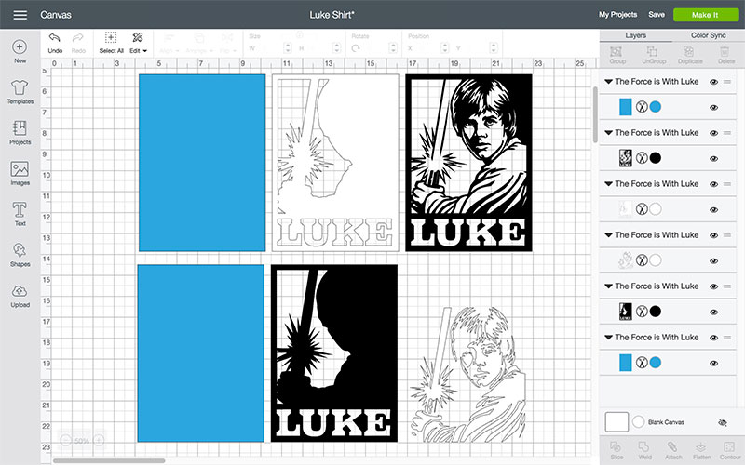Open the Shapes panel
The image size is (745, 465).
(x=20, y=255)
